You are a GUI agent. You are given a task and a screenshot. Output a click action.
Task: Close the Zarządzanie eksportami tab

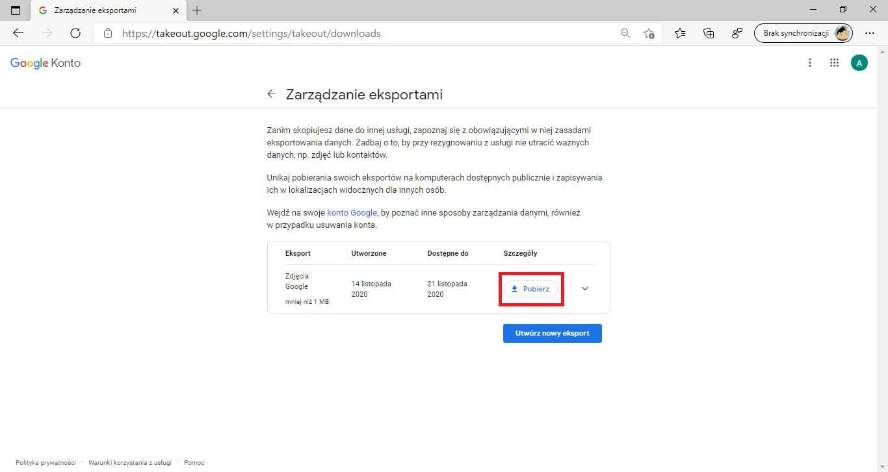[x=176, y=10]
